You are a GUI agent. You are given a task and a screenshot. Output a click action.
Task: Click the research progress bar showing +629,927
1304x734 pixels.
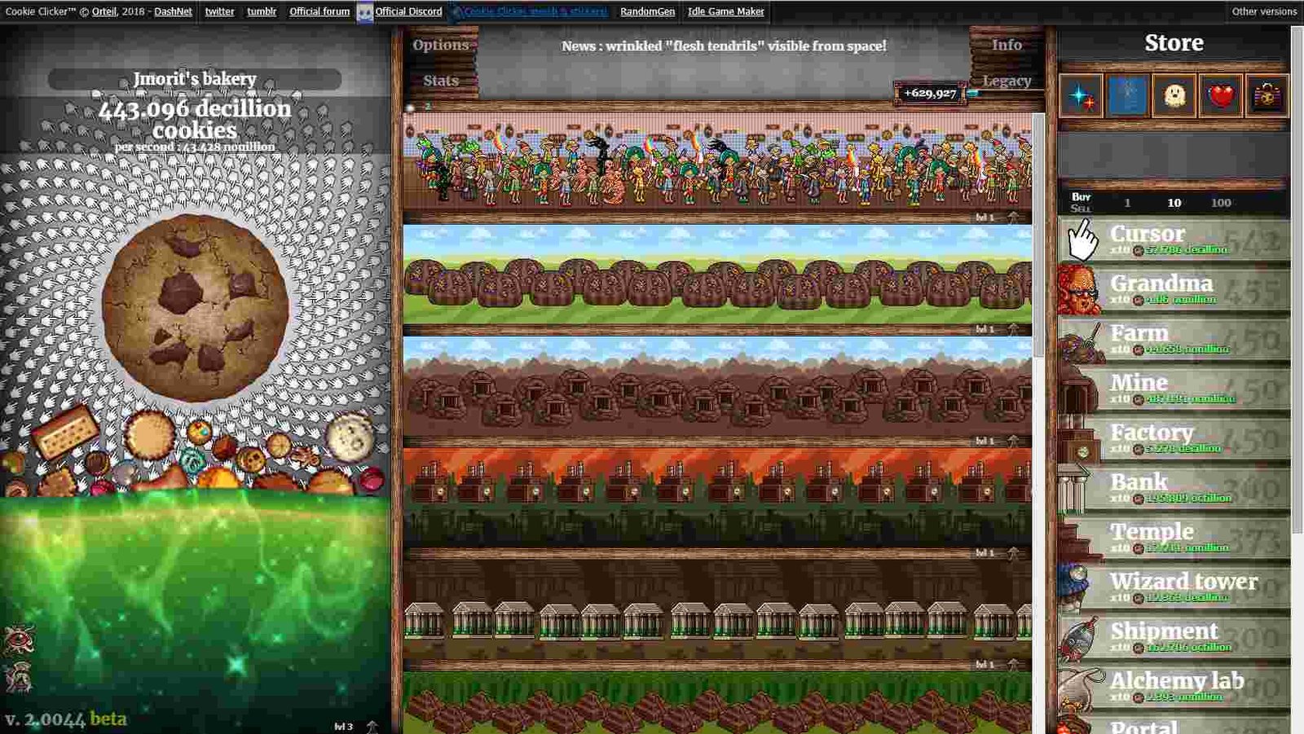click(x=930, y=93)
